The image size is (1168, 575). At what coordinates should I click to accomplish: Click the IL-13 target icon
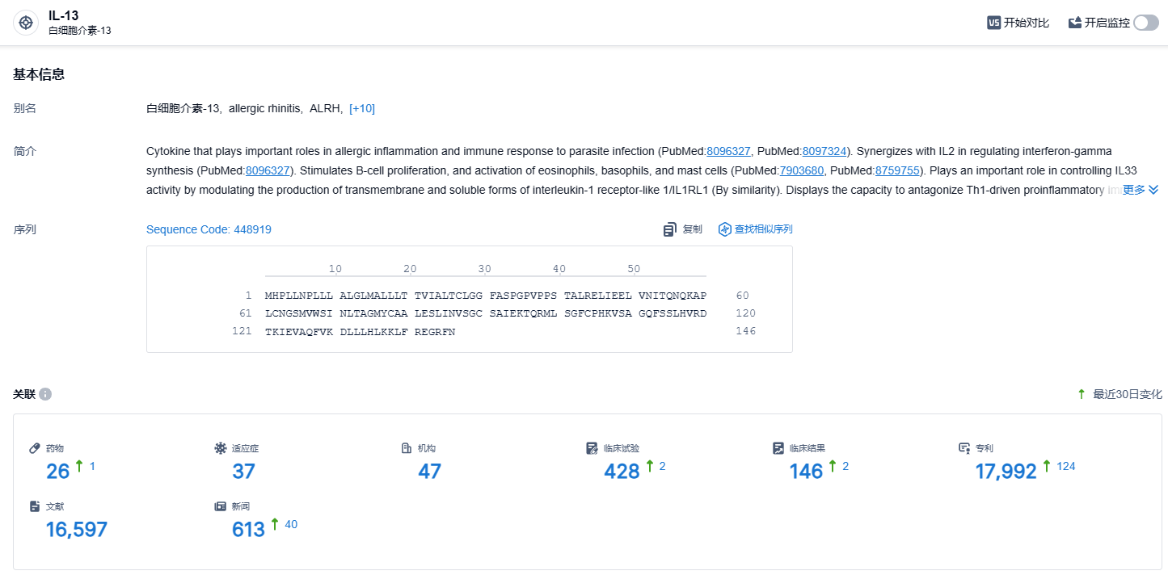[26, 23]
